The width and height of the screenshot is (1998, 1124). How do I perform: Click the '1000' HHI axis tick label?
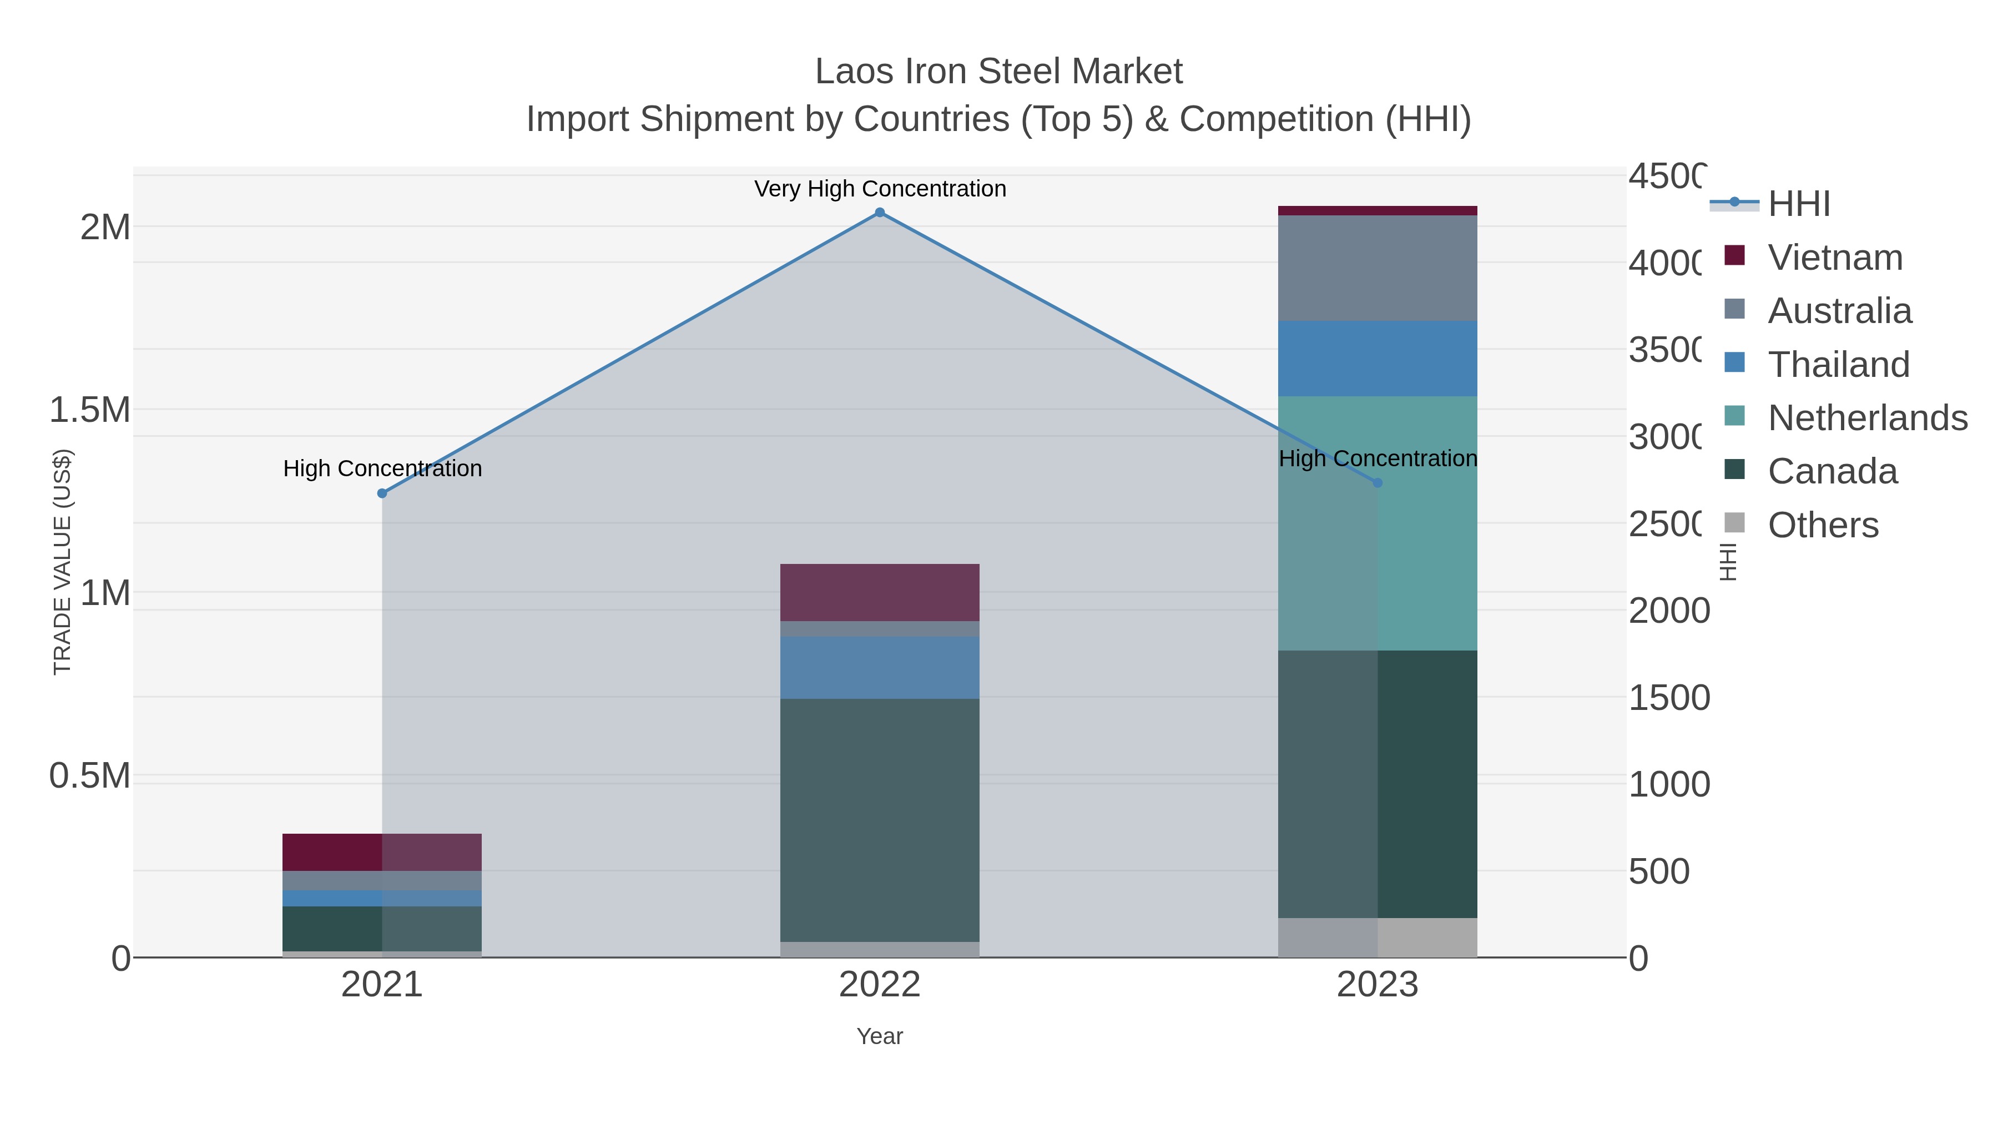click(x=1669, y=784)
